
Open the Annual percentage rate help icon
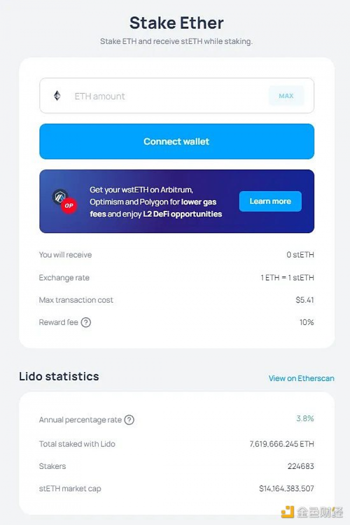(129, 419)
